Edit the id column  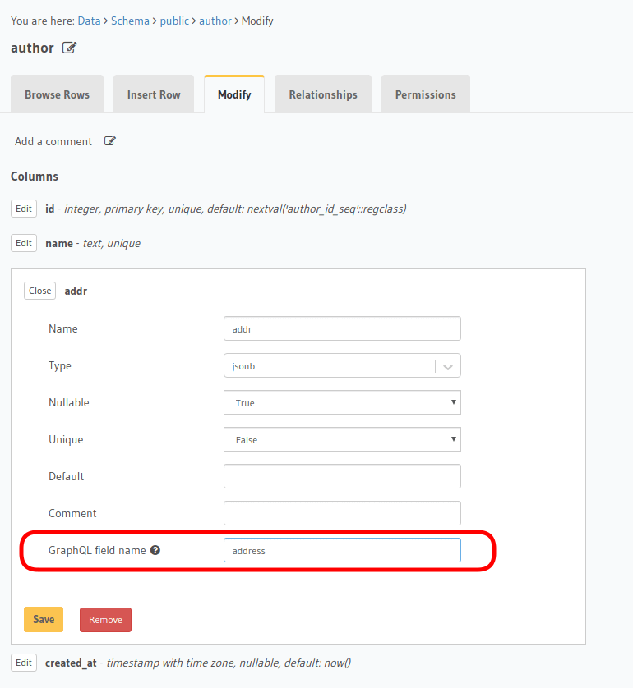23,209
